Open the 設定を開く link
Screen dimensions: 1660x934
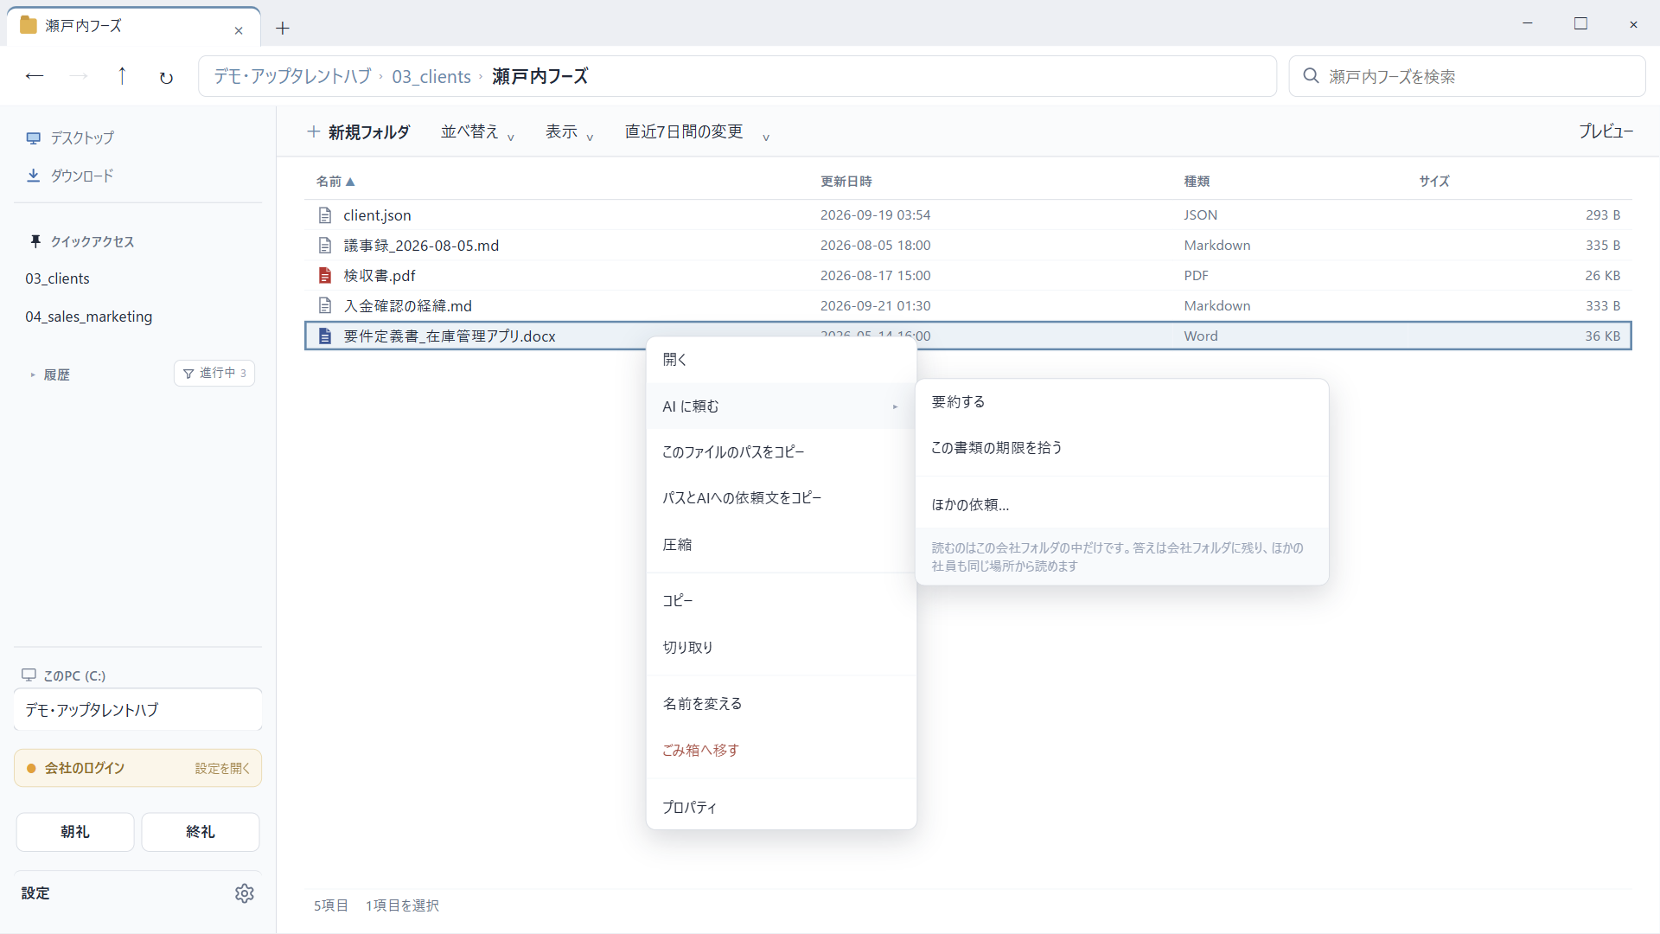coord(222,769)
